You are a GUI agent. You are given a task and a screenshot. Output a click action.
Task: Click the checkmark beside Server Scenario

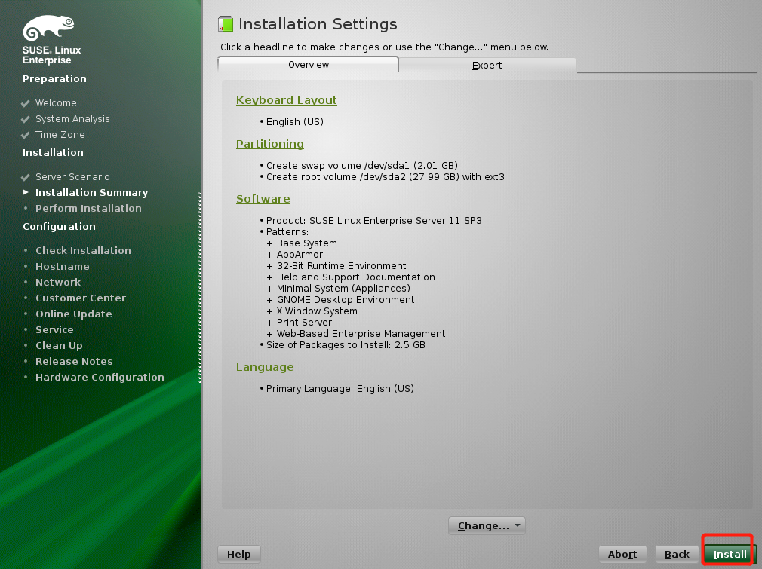tap(25, 177)
